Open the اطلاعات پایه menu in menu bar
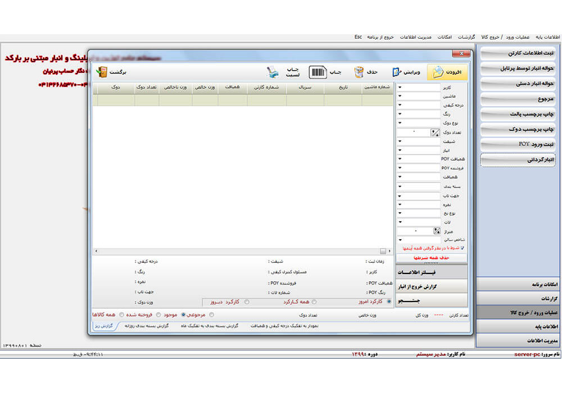The width and height of the screenshot is (562, 393). coord(547,37)
